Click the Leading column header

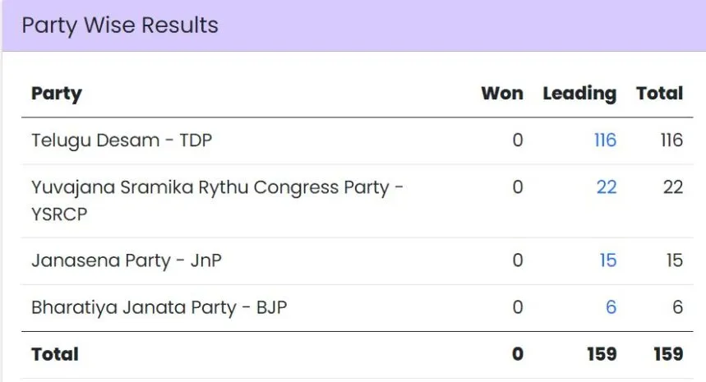[579, 94]
